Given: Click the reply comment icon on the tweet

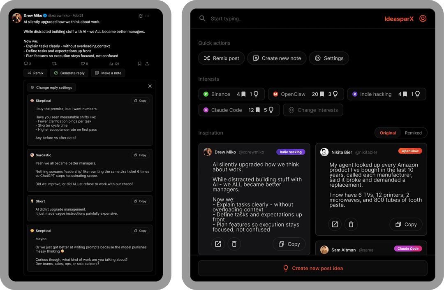Looking at the screenshot, I should [x=27, y=64].
